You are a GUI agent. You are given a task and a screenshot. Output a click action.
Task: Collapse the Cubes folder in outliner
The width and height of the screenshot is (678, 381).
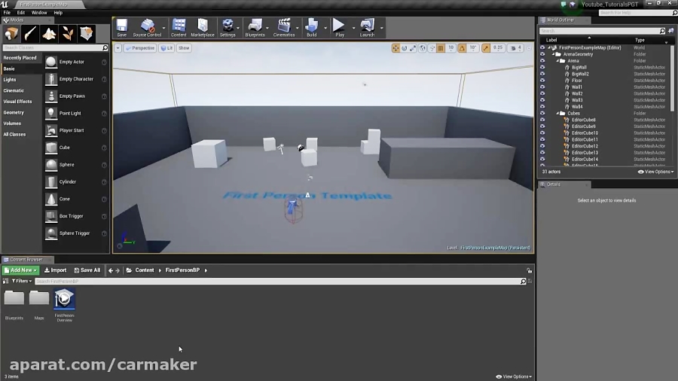click(557, 113)
